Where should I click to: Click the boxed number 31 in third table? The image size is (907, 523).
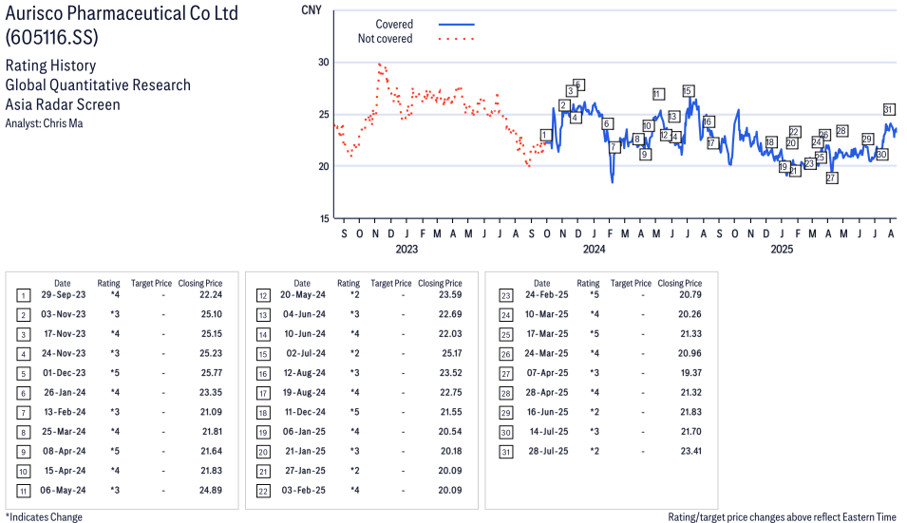[505, 452]
